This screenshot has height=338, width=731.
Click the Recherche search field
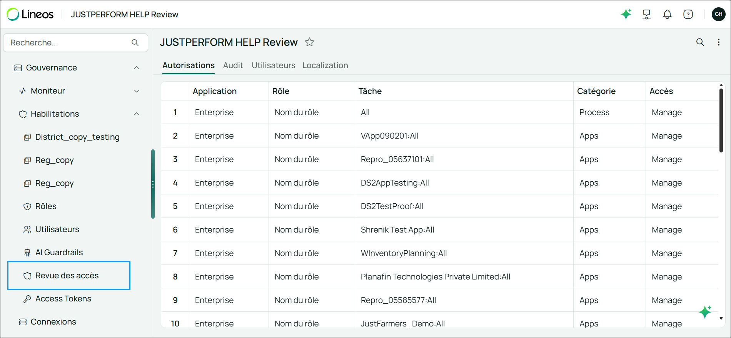(x=75, y=43)
